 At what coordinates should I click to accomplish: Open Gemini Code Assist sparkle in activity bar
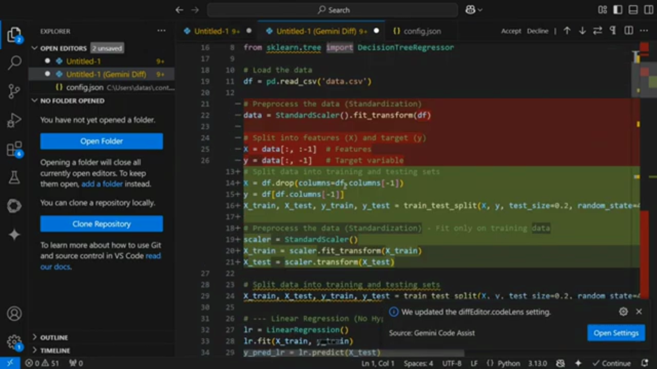14,234
